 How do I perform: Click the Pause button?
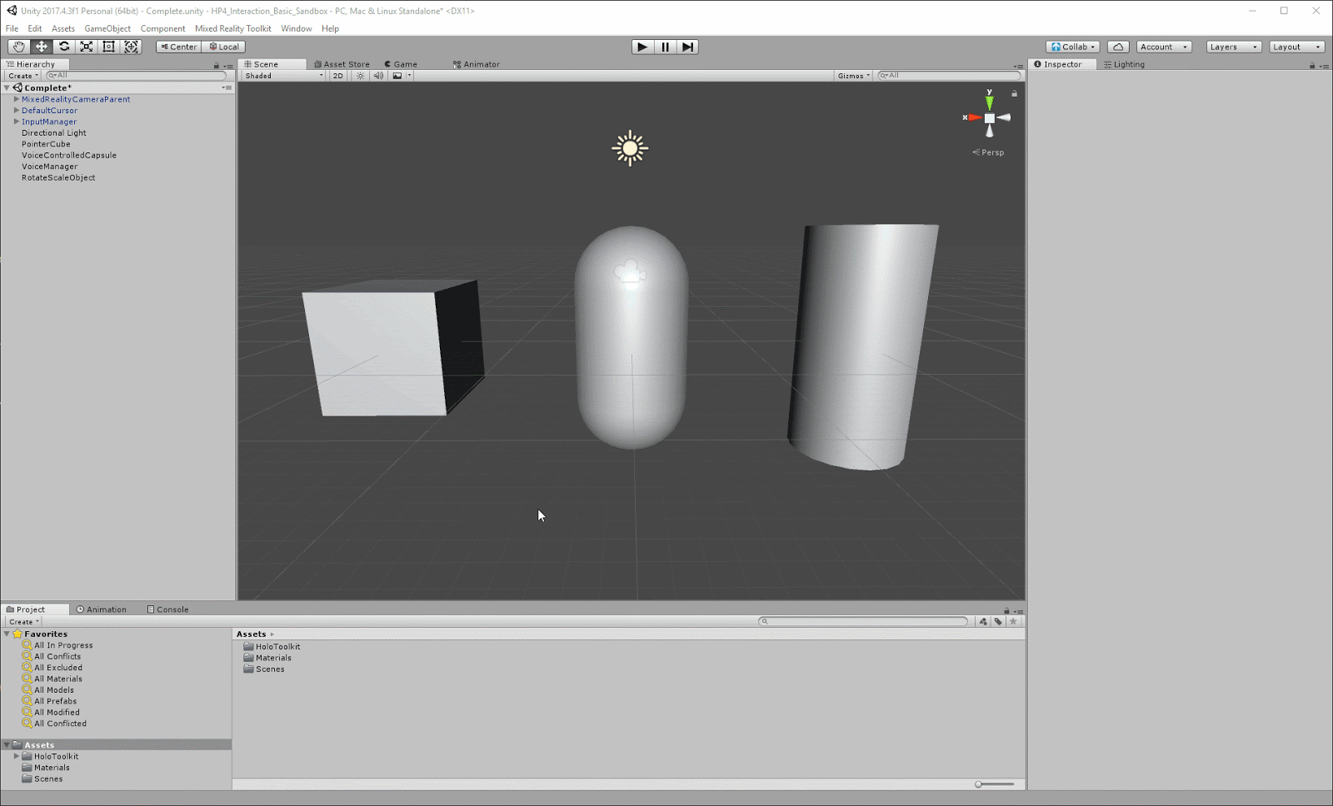click(x=665, y=47)
